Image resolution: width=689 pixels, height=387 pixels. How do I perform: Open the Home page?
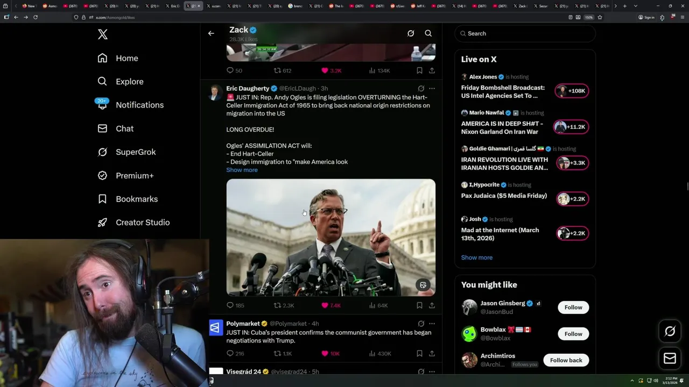point(118,58)
